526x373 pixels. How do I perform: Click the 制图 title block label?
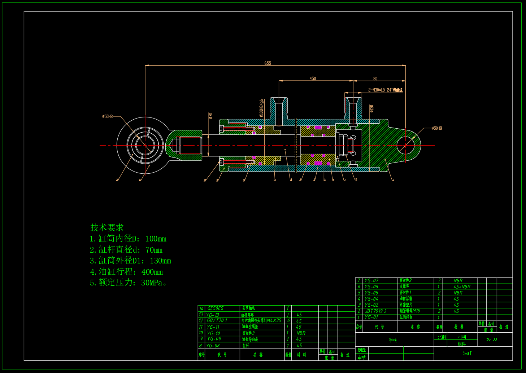tap(362, 350)
